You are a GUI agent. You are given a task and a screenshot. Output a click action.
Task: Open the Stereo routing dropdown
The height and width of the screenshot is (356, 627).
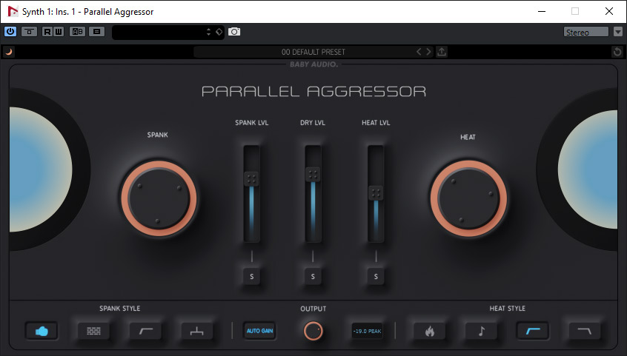tap(585, 32)
